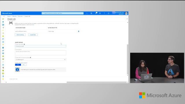
Task: Open All services list icon in sidebar
Action: [3, 27]
